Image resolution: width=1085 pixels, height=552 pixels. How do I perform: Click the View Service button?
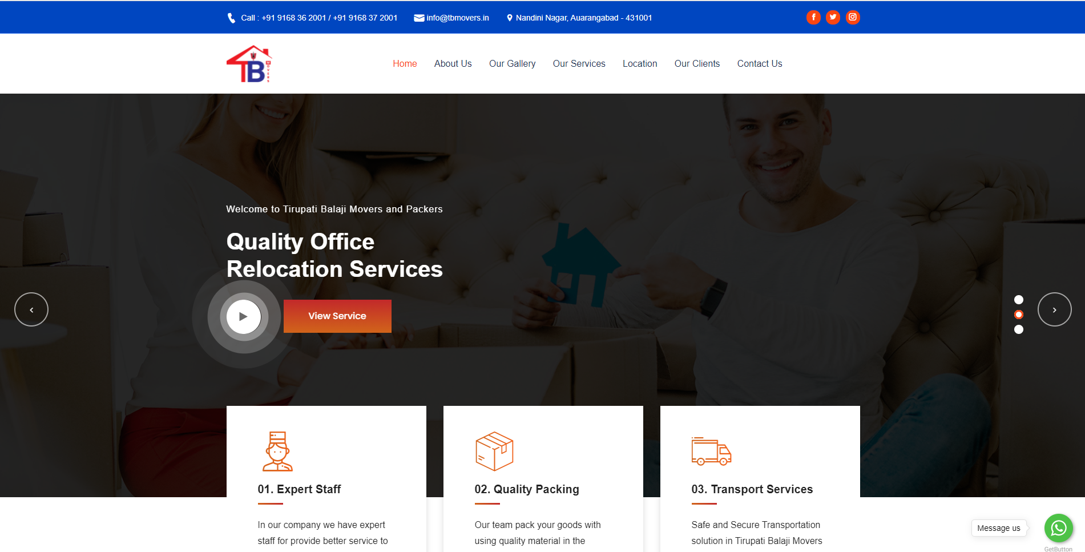(x=337, y=316)
